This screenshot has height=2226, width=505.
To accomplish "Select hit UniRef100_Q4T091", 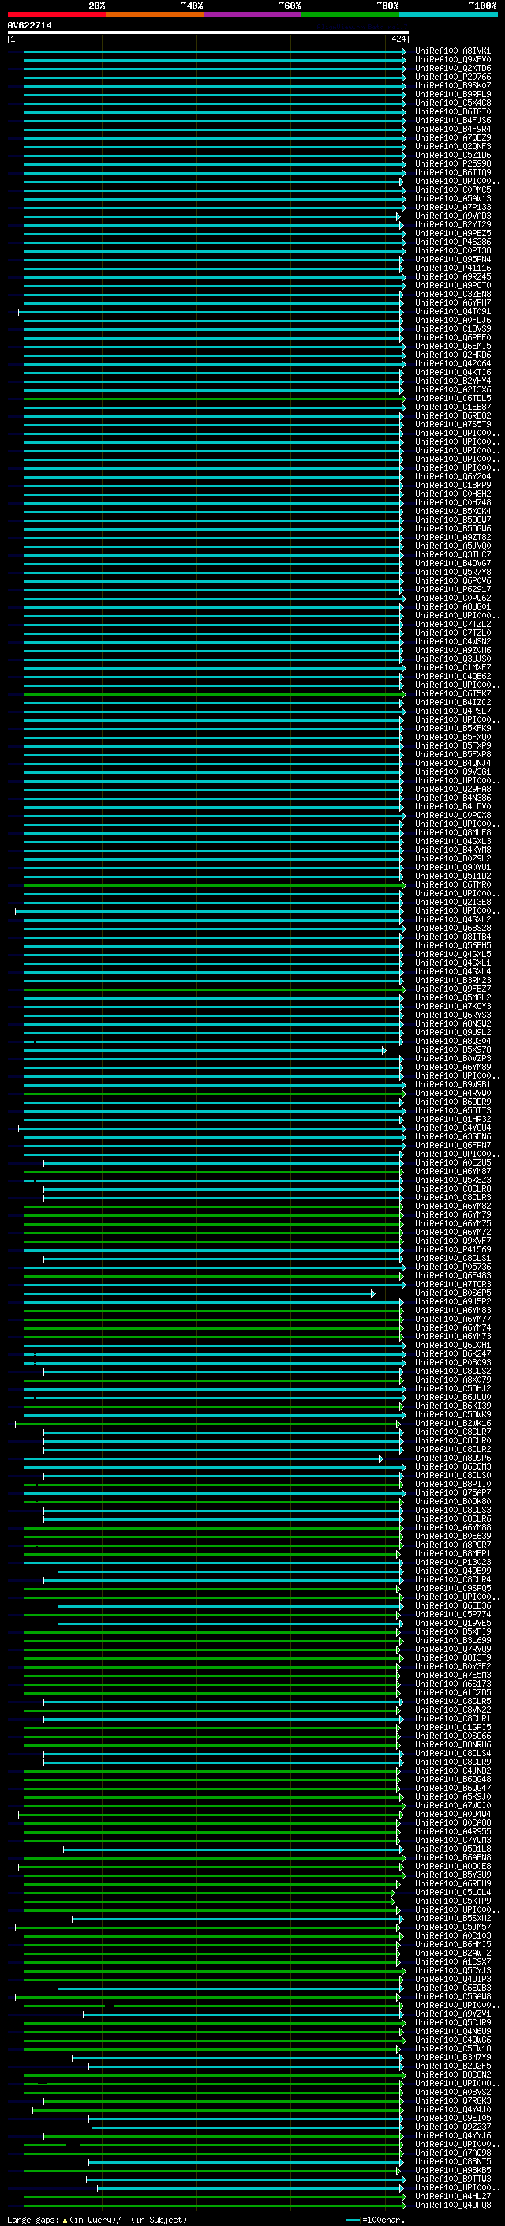I will [453, 311].
